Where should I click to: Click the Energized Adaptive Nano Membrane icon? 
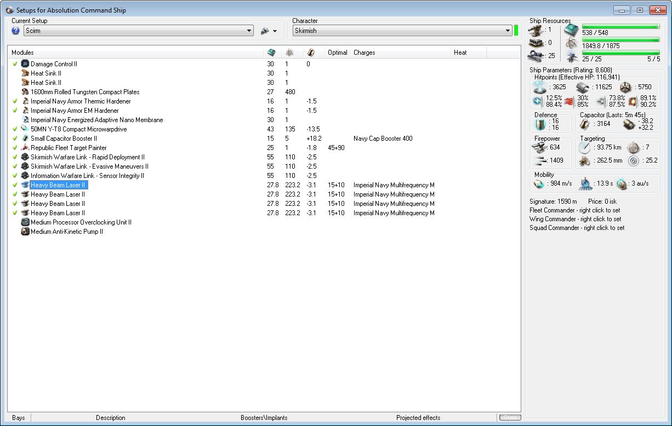[x=25, y=120]
